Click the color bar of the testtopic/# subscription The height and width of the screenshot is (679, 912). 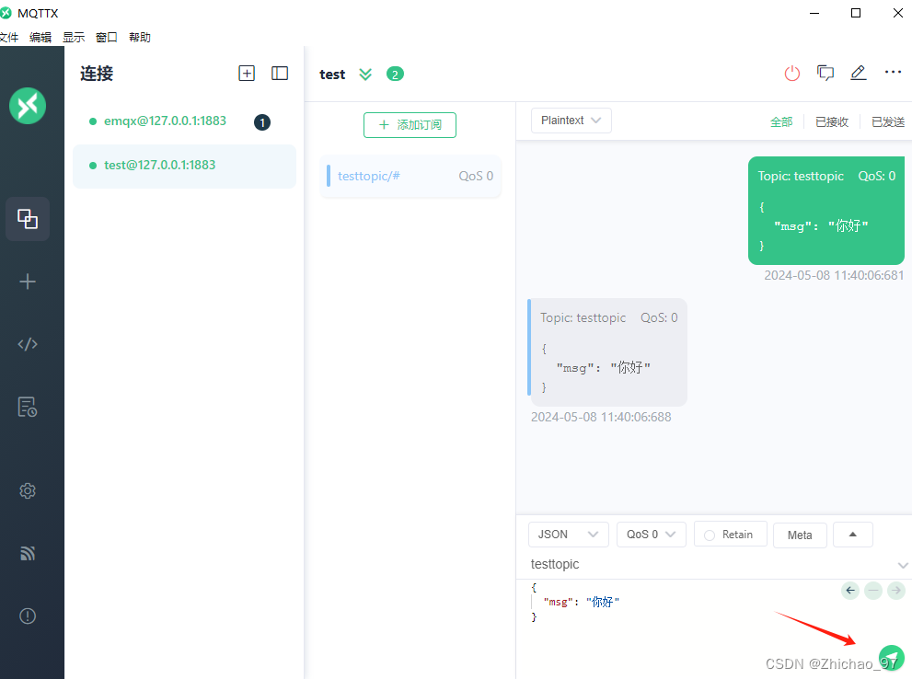[329, 176]
